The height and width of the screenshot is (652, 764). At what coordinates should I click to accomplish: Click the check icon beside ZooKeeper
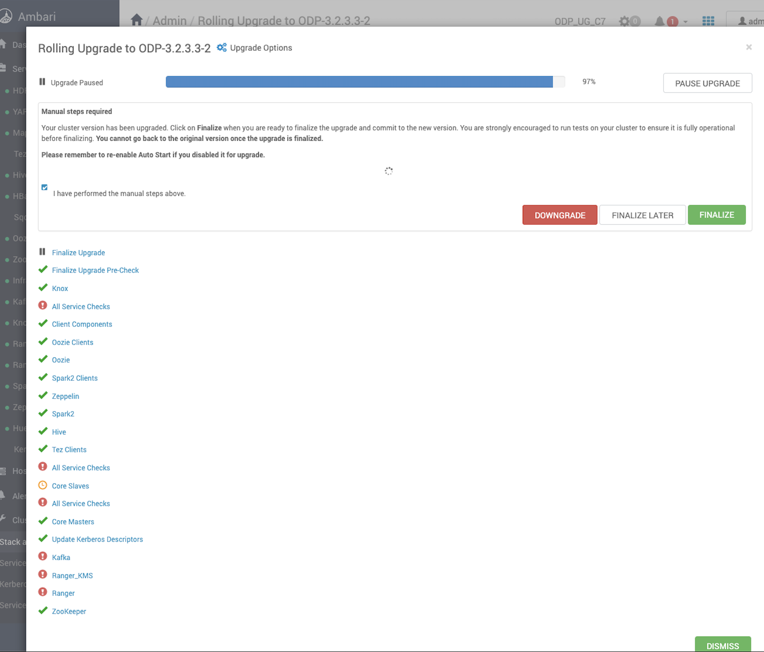tap(43, 610)
